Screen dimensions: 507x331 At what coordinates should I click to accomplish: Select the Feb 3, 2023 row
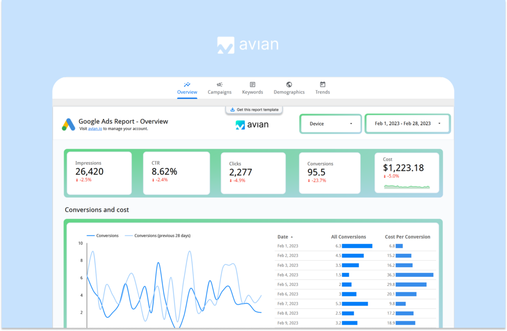pyautogui.click(x=355, y=265)
